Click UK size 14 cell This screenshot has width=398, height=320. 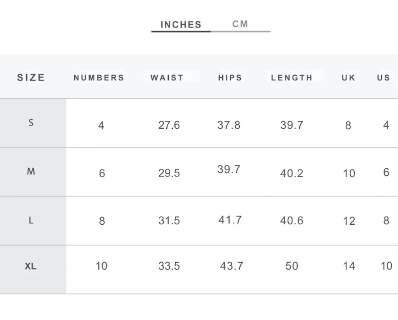(349, 266)
